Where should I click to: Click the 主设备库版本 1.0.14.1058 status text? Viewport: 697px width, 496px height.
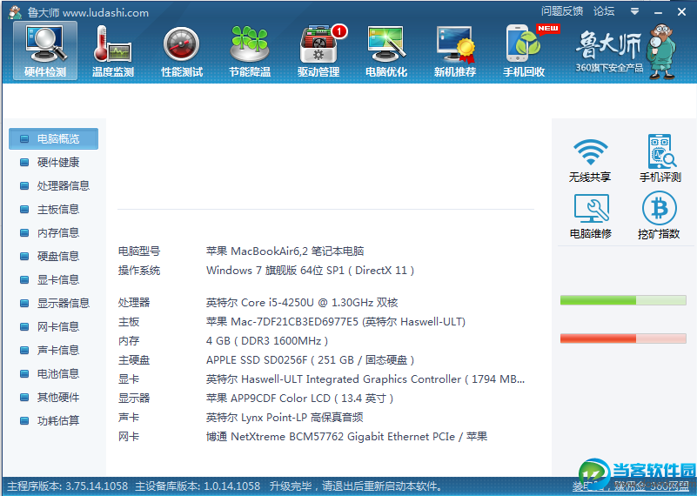tap(198, 486)
